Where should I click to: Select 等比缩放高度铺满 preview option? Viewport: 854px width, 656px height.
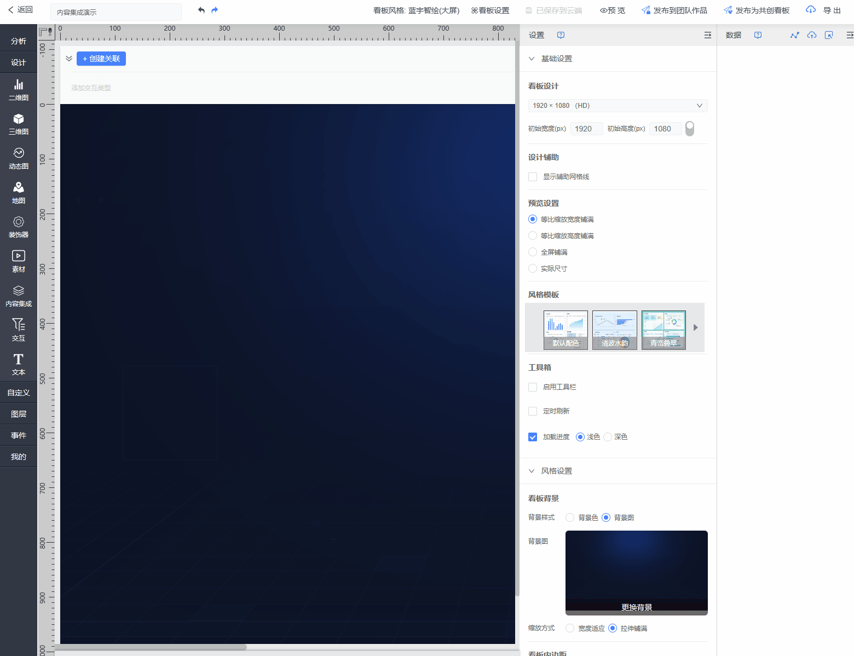click(x=533, y=236)
